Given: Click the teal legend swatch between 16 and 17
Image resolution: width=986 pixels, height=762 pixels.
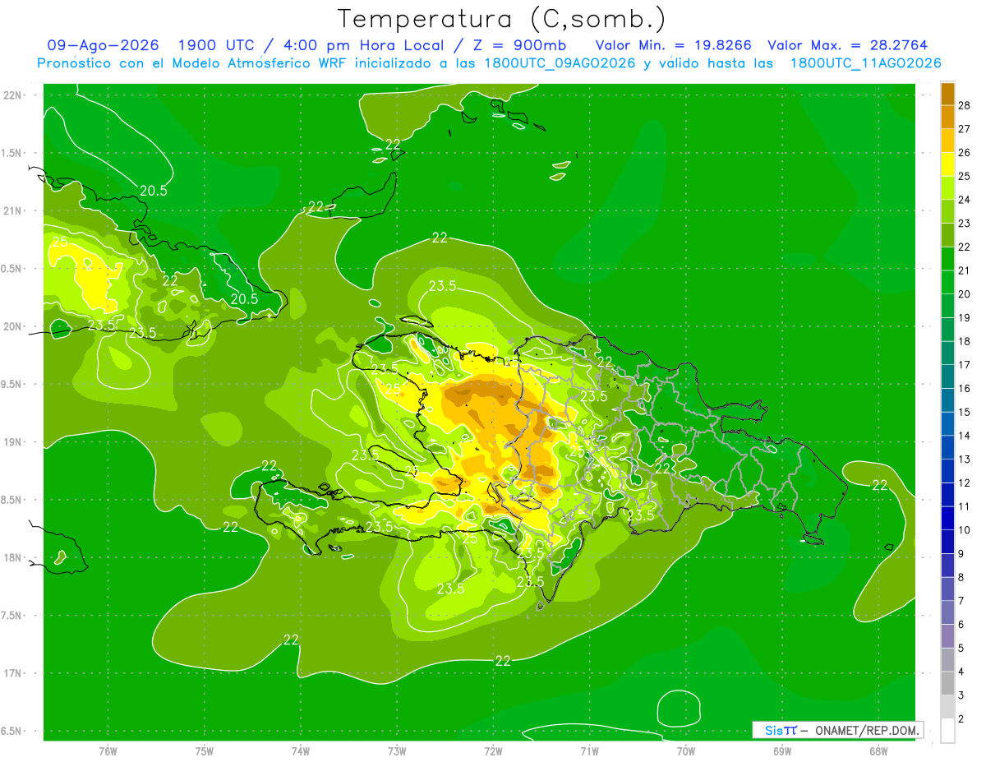Looking at the screenshot, I should point(947,377).
